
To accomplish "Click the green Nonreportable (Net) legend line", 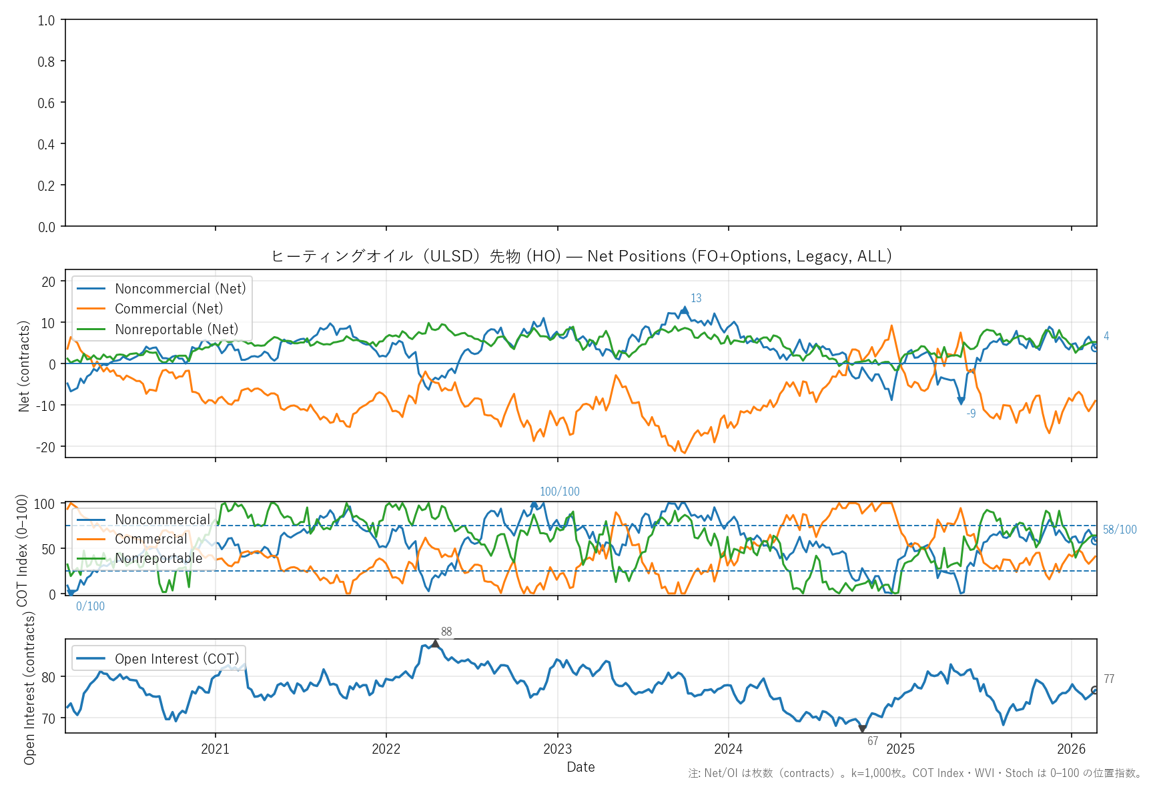I will [91, 329].
